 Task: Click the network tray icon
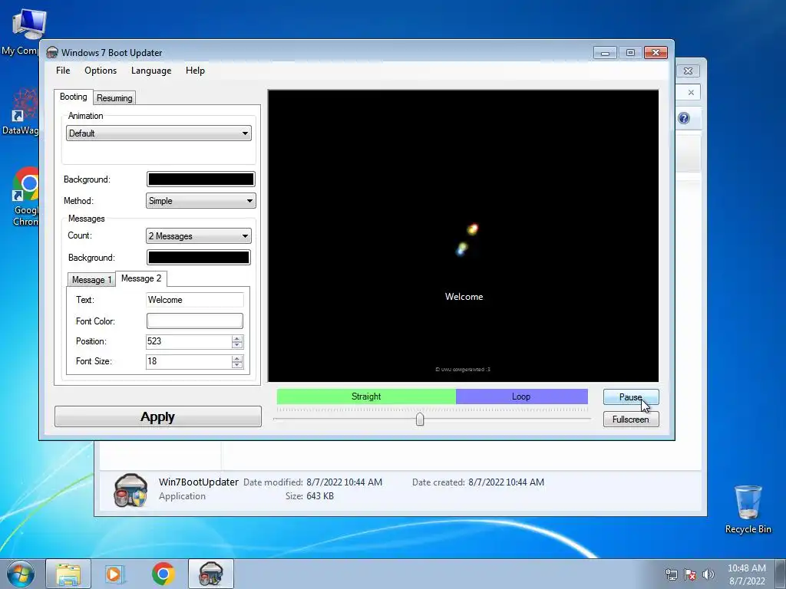tap(671, 574)
